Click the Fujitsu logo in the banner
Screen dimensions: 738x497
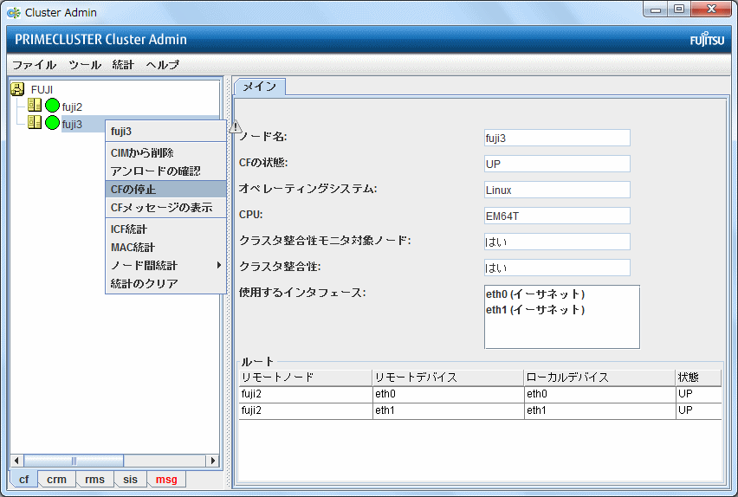point(707,40)
